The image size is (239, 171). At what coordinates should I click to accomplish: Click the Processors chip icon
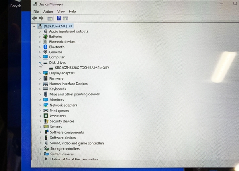pos(46,116)
